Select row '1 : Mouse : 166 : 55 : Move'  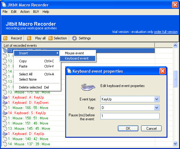pyautogui.click(x=28, y=108)
